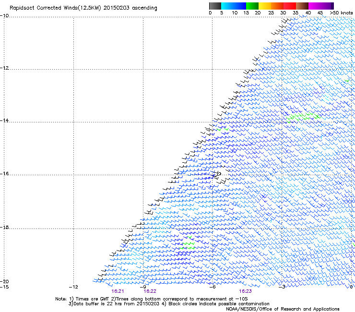This screenshot has width=355, height=312.
Task: Pick the magenta 40–45 knots legend segment
Action: tap(315, 6)
